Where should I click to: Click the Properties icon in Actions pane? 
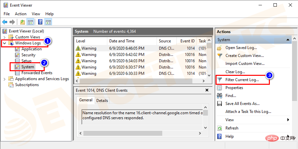[220, 88]
